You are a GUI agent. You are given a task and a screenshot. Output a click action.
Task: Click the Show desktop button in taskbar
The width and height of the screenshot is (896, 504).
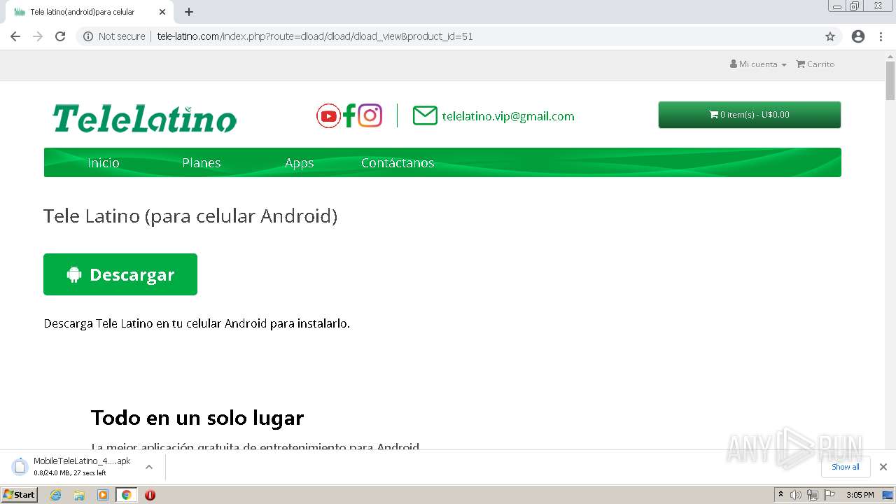tap(888, 495)
